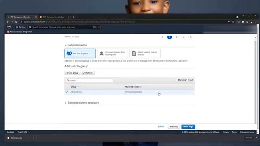260x146 pixels.
Task: Open the Services menu
Action: [x=20, y=27]
